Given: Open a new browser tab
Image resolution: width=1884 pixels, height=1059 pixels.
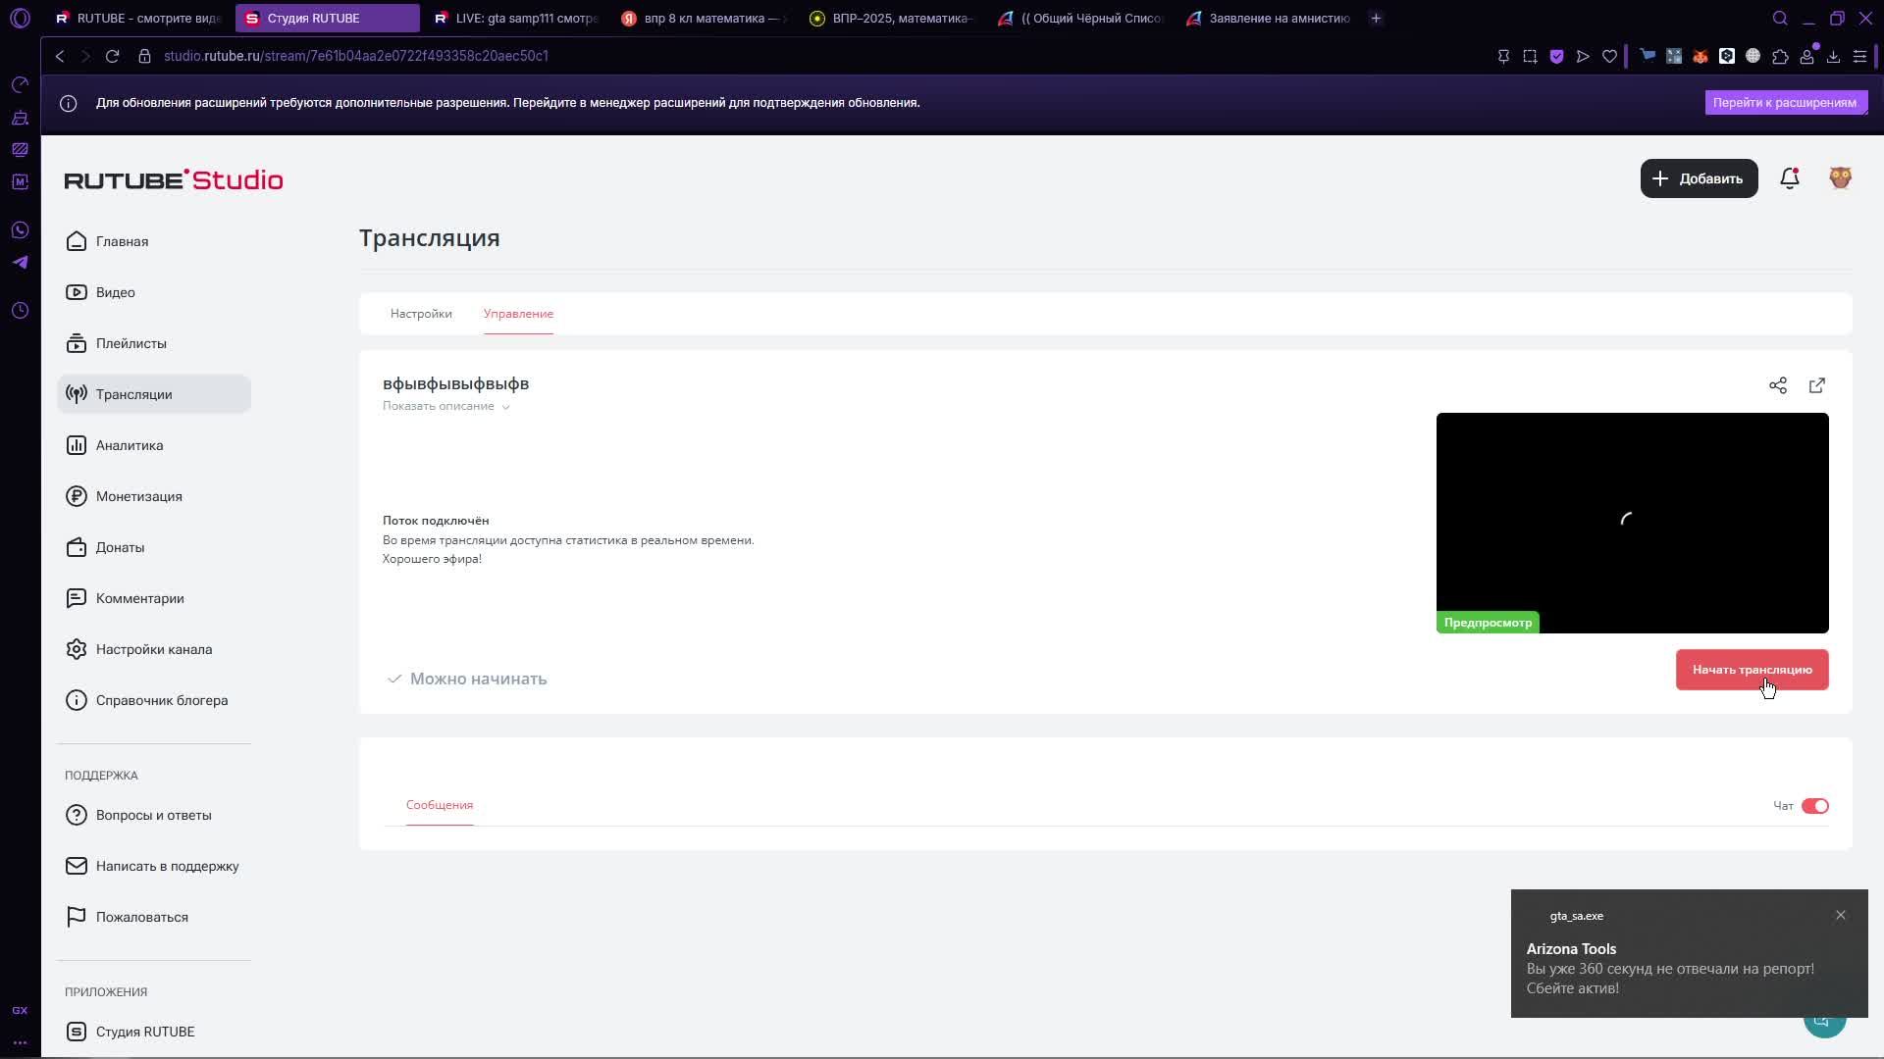Looking at the screenshot, I should pos(1376,18).
